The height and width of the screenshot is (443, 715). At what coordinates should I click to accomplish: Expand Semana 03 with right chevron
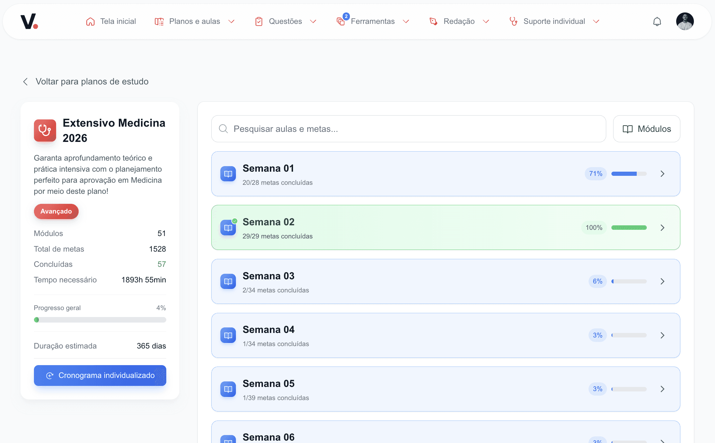pyautogui.click(x=662, y=281)
